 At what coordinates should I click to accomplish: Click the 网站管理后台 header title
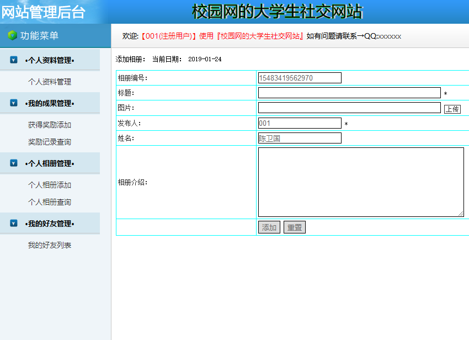[44, 12]
